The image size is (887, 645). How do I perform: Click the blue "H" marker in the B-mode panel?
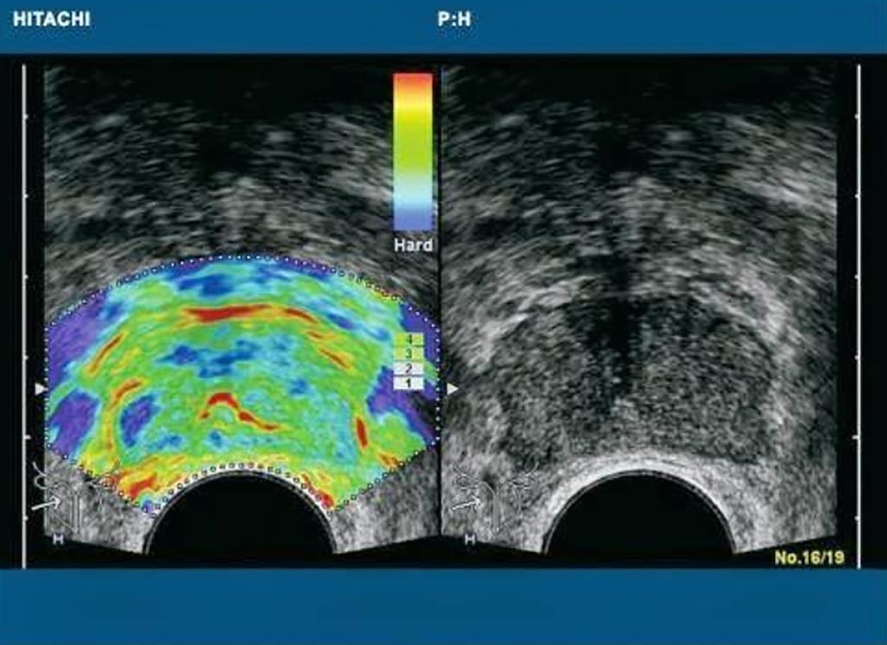tap(469, 539)
